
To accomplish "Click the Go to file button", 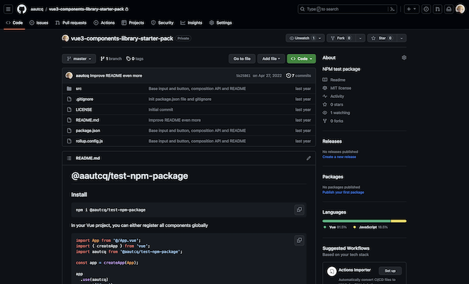I will point(242,59).
